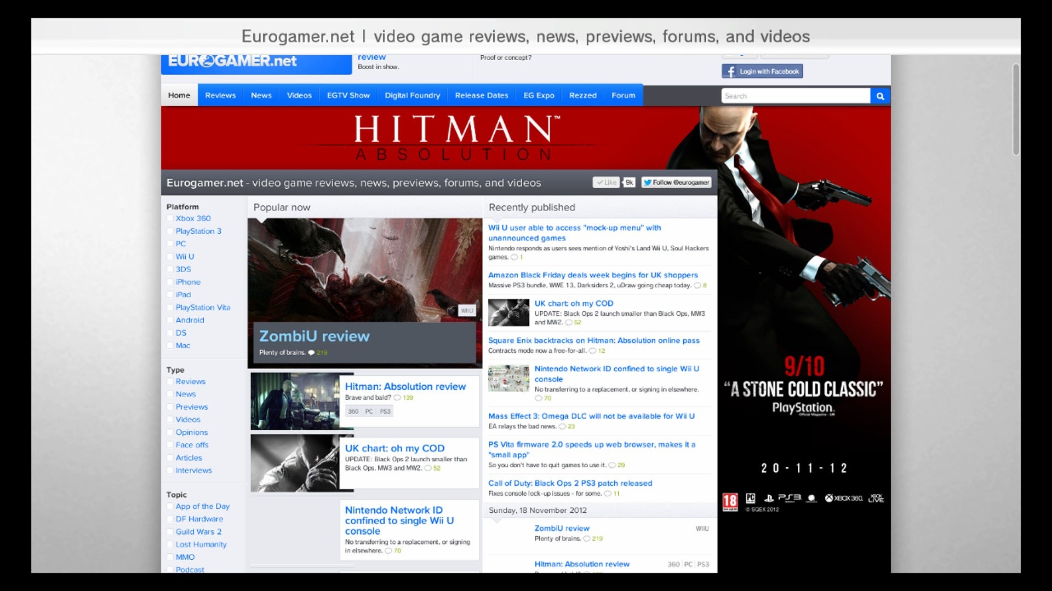Click the Twitter Follow @eurogamer button
This screenshot has width=1052, height=591.
tap(676, 183)
